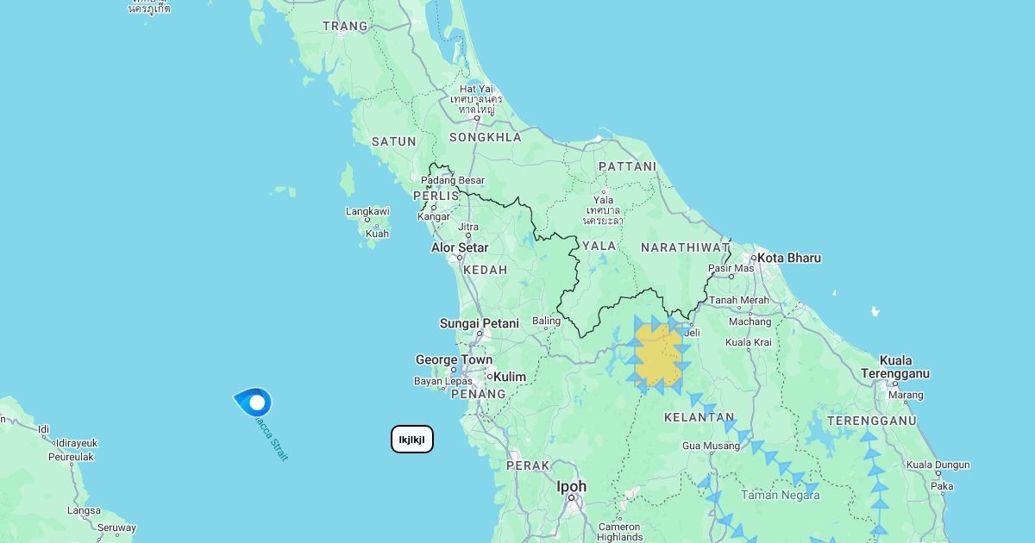Screen dimensions: 1035x543
Task: Select the Hat Yai city label
Action: [476, 89]
